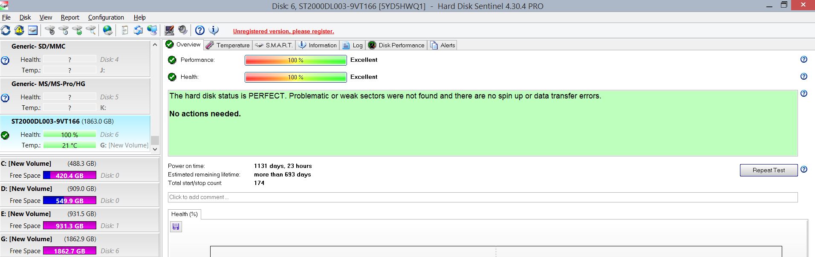Click the blue-framed disk panel toolbar icon
Screen dimensions: 815x257
click(33, 30)
